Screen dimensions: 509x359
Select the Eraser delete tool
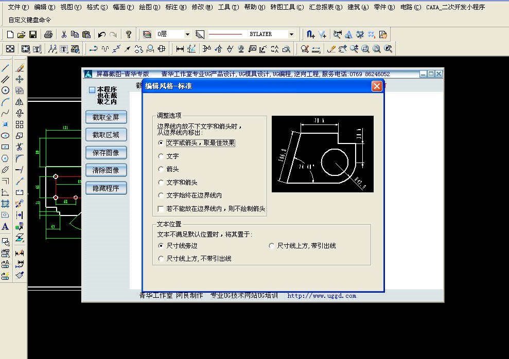coord(20,68)
